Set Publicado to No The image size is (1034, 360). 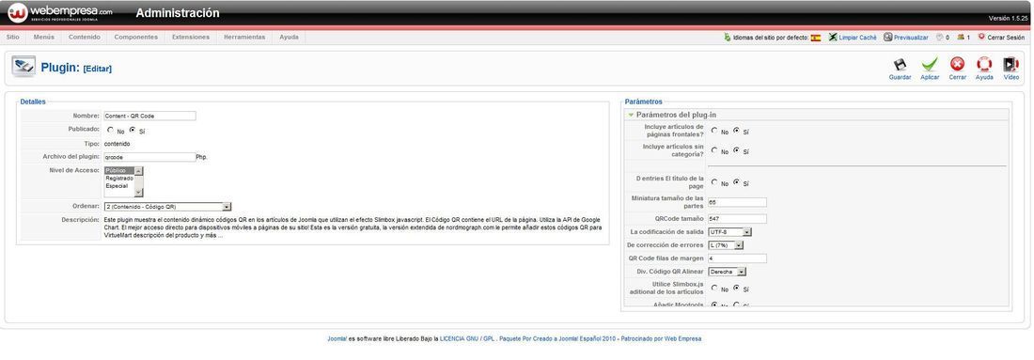click(x=110, y=130)
